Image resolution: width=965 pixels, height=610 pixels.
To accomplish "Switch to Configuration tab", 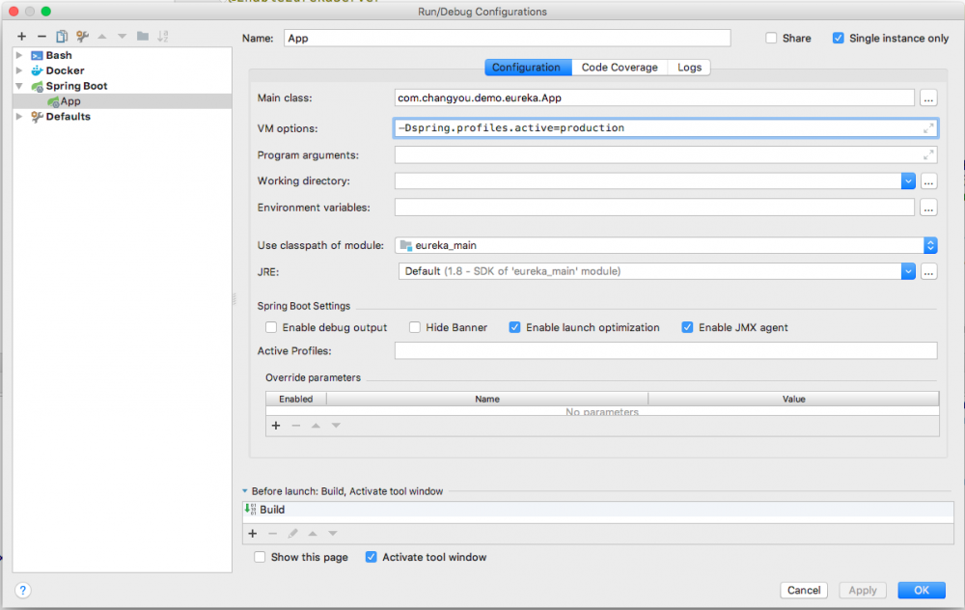I will click(528, 68).
